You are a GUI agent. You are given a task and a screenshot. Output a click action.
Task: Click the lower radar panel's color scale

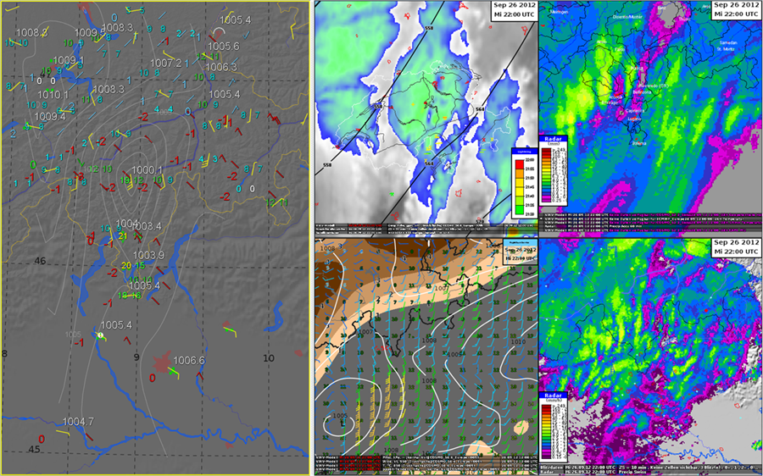[548, 431]
